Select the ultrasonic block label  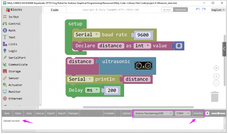[116, 61]
